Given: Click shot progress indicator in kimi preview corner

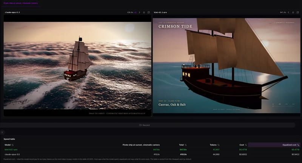Looking at the screenshot, I should click(284, 105).
